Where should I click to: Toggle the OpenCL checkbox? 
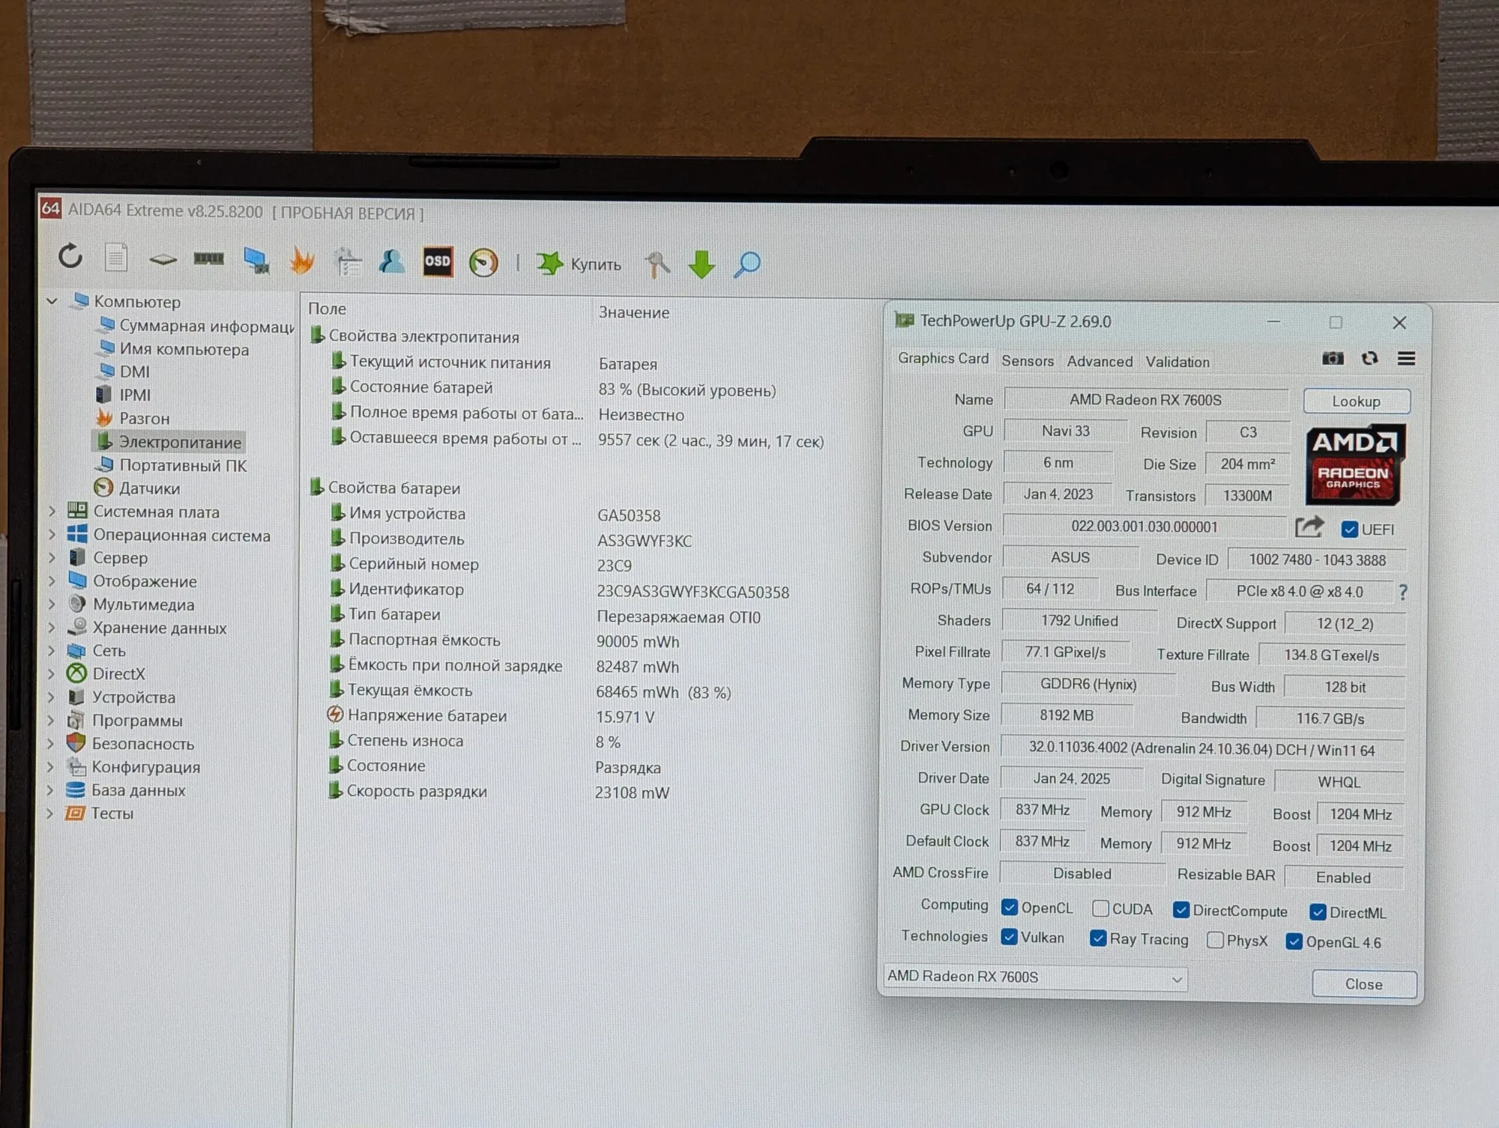(x=1010, y=908)
